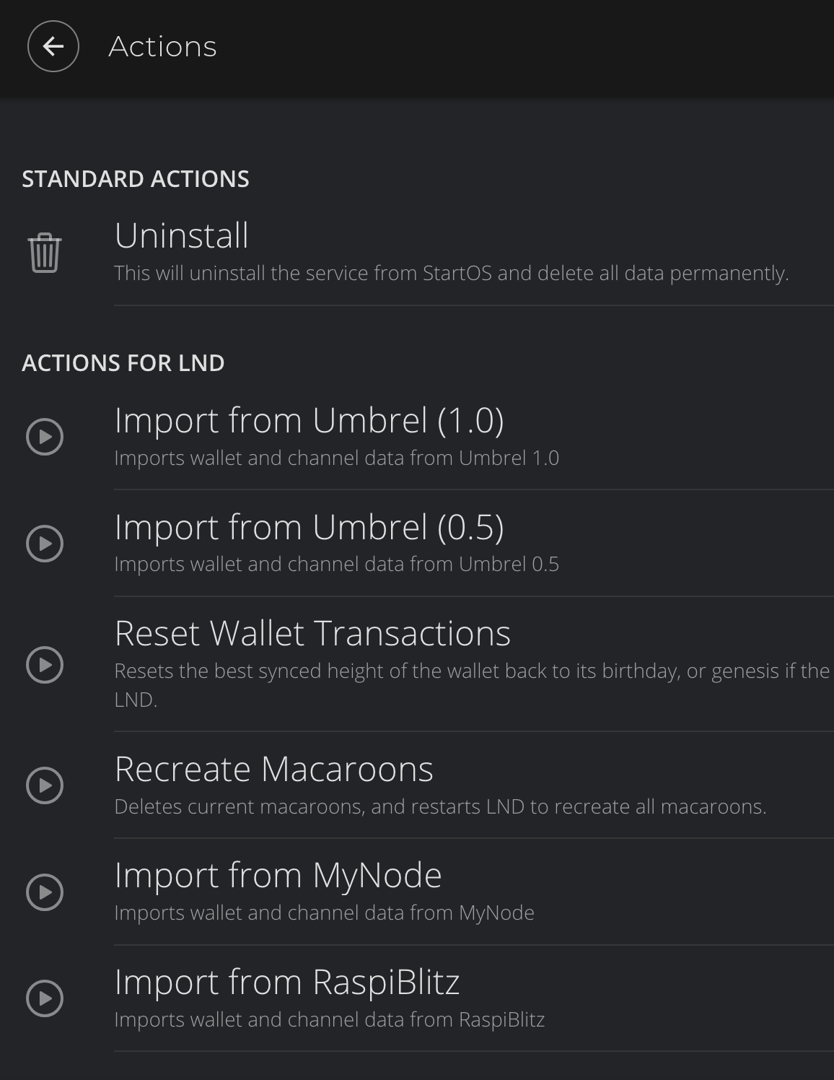The image size is (834, 1080).
Task: Click the play icon next to Recreate Macaroons
Action: point(45,785)
